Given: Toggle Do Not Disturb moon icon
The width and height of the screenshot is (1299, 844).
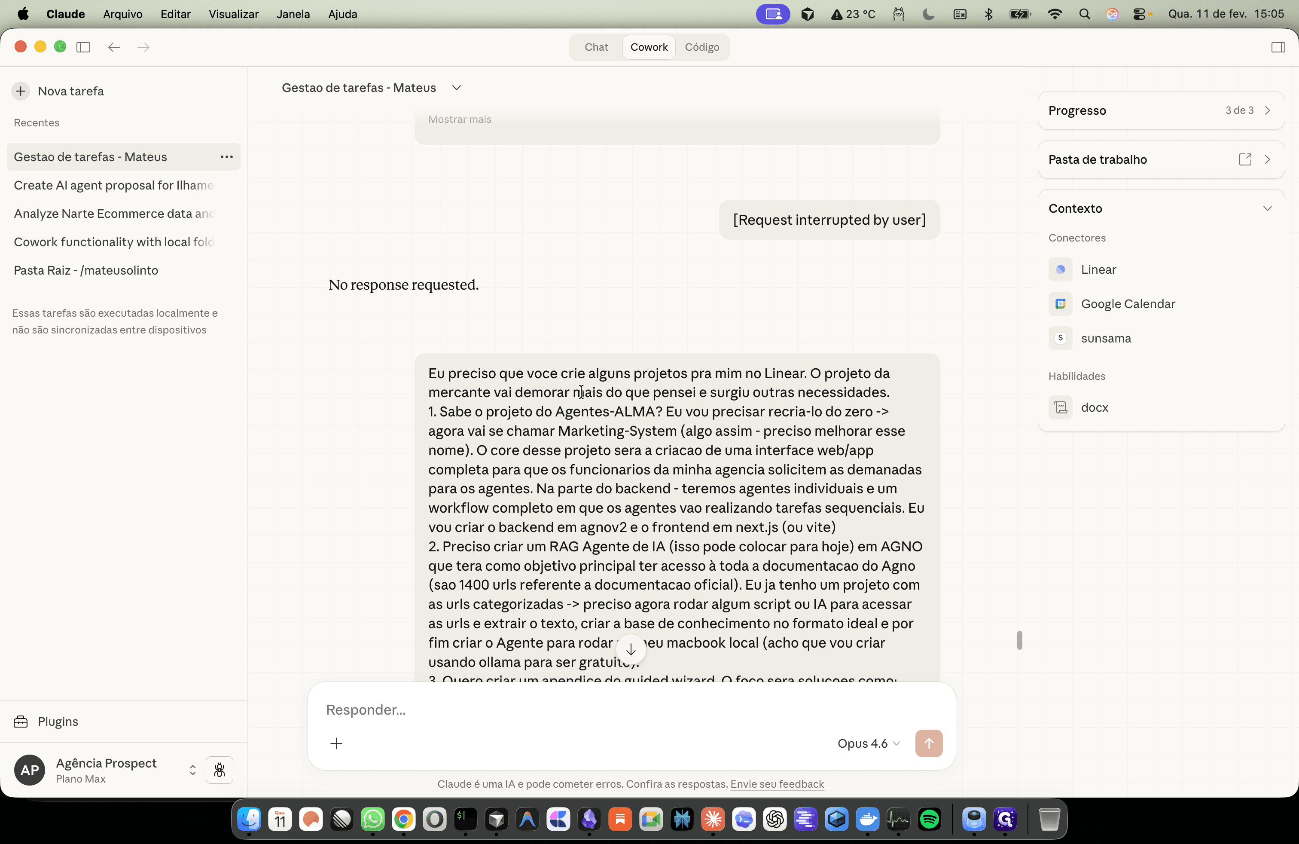Looking at the screenshot, I should click(x=928, y=14).
